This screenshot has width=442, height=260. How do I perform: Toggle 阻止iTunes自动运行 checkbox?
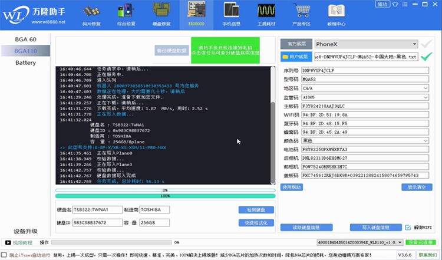(x=4, y=255)
